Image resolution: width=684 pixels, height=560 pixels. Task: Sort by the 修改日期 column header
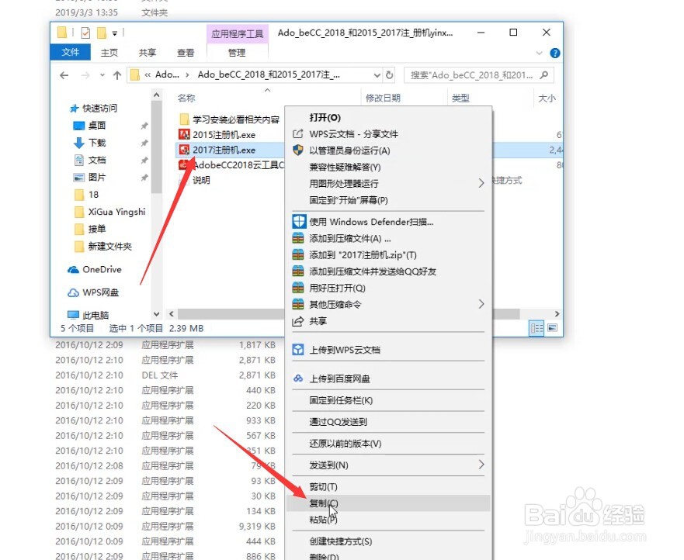click(383, 98)
